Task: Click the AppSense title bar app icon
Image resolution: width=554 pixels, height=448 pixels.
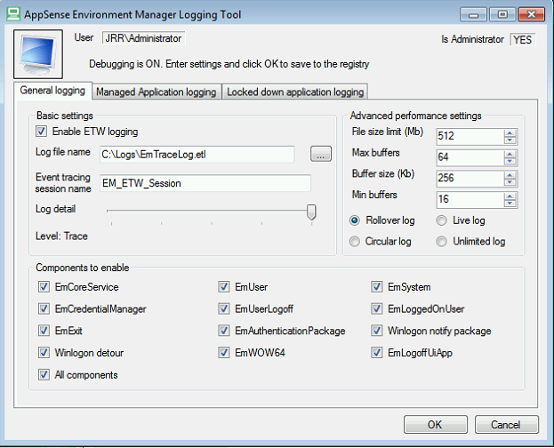Action: pos(13,14)
